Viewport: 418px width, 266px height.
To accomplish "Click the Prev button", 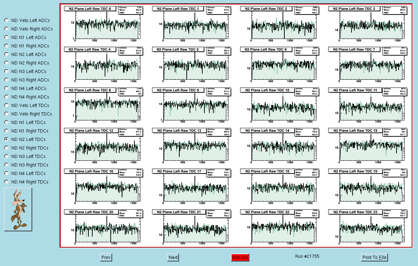I will (x=106, y=257).
